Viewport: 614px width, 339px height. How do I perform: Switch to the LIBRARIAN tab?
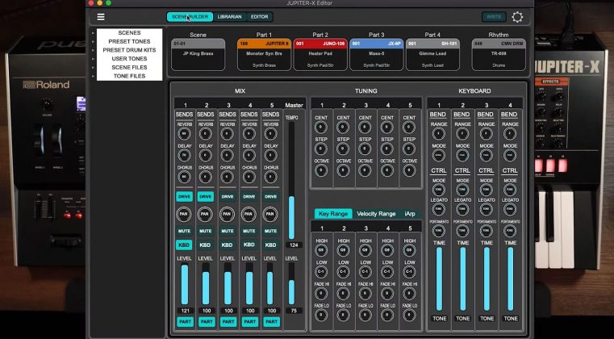pyautogui.click(x=229, y=17)
